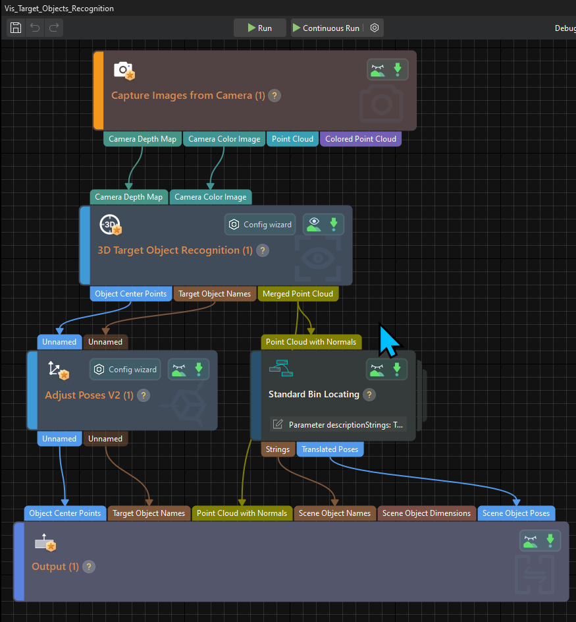The width and height of the screenshot is (576, 622).
Task: Toggle visualization eye on Adjust Poses V2
Action: point(179,369)
